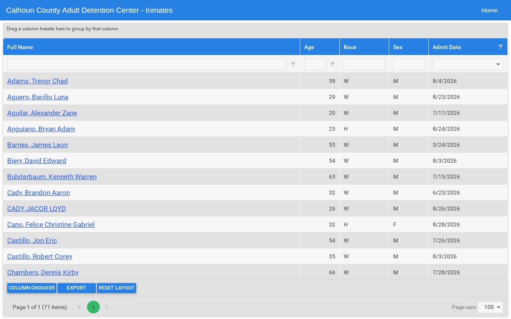Click admit date 3/24/2026 cell
Screen dimensions: 511x319
[468, 145]
